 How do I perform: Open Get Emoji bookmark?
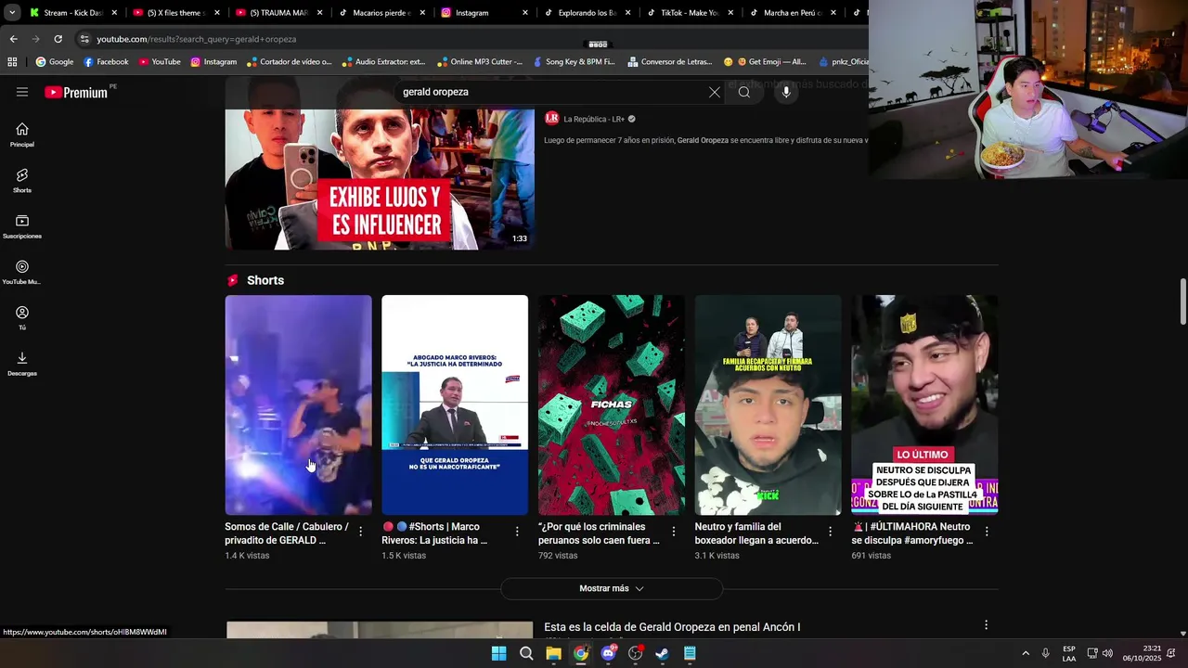(x=765, y=62)
